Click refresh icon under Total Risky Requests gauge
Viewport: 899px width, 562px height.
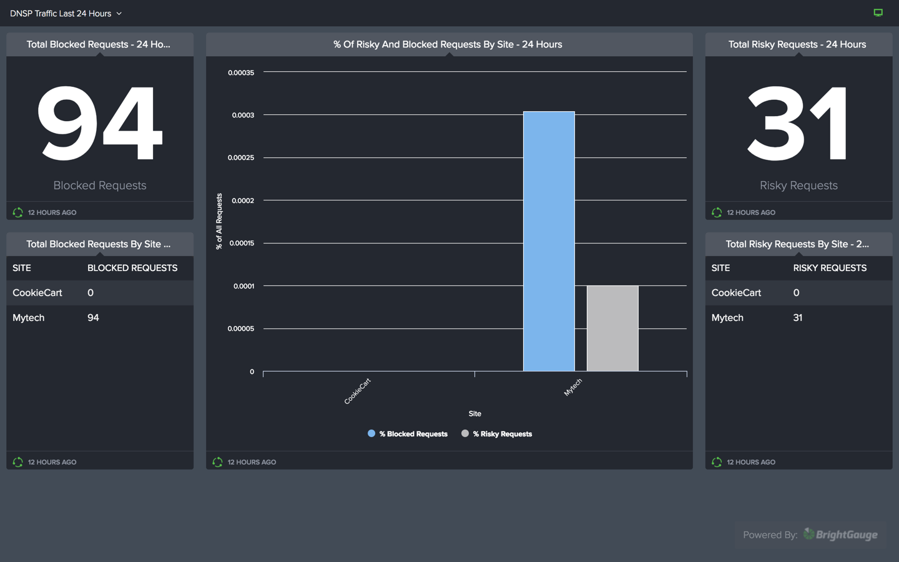717,212
